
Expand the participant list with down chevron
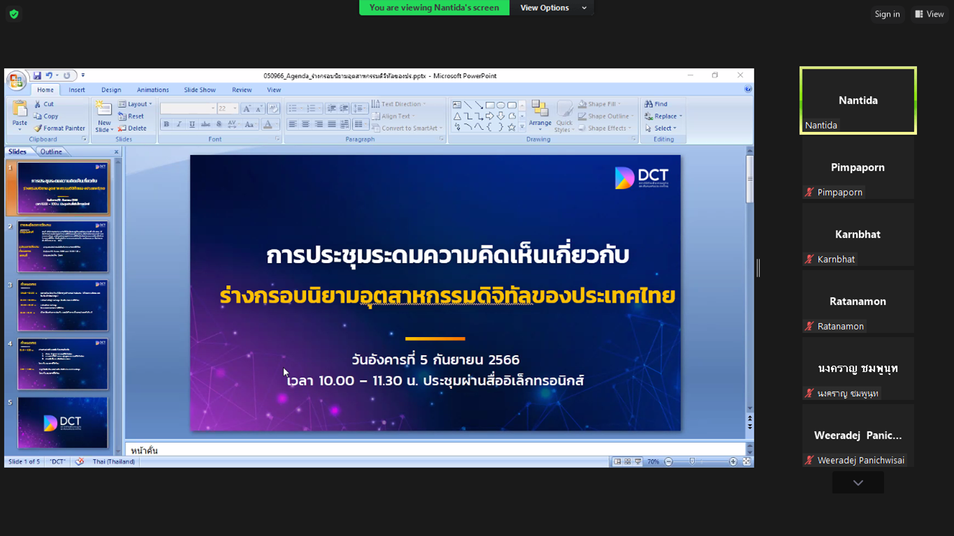pos(858,483)
